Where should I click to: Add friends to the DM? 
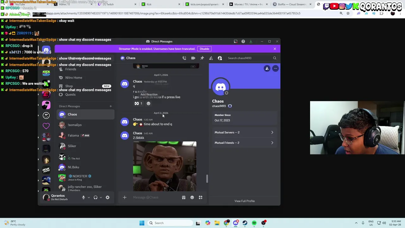[x=211, y=58]
